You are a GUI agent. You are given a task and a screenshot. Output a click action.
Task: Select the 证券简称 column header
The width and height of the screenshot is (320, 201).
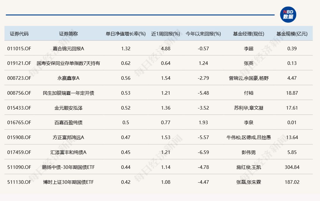68,34
